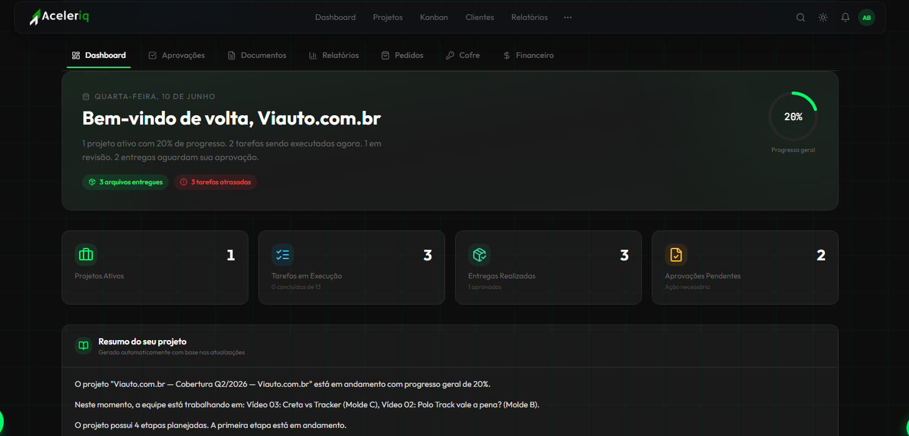The width and height of the screenshot is (909, 436).
Task: Click the '3 tarefas atrasadas' badge
Action: (215, 182)
